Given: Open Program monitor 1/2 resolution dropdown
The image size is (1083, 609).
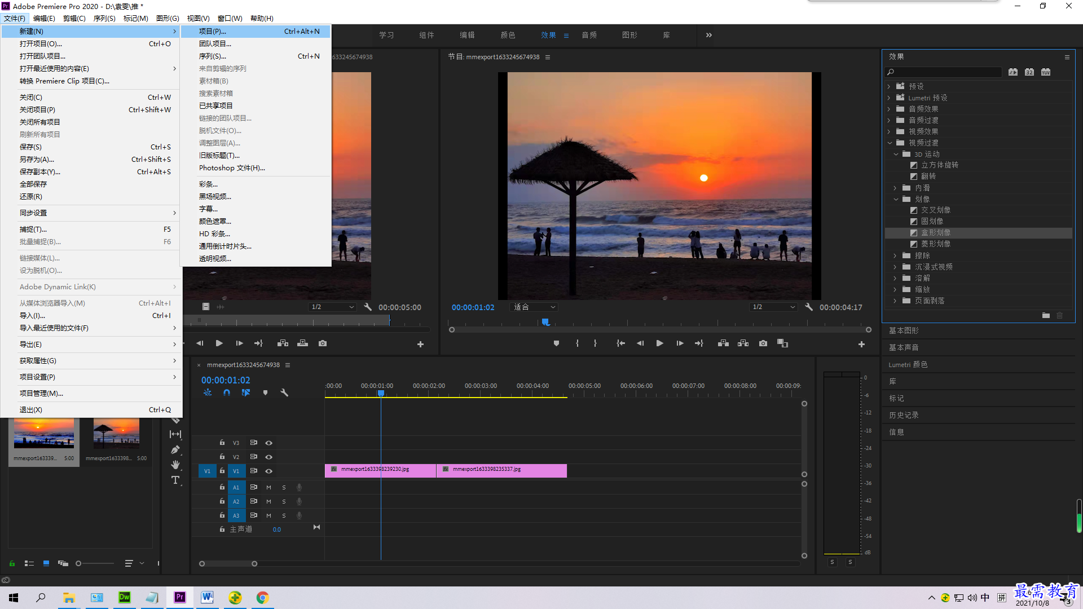Looking at the screenshot, I should [x=773, y=307].
